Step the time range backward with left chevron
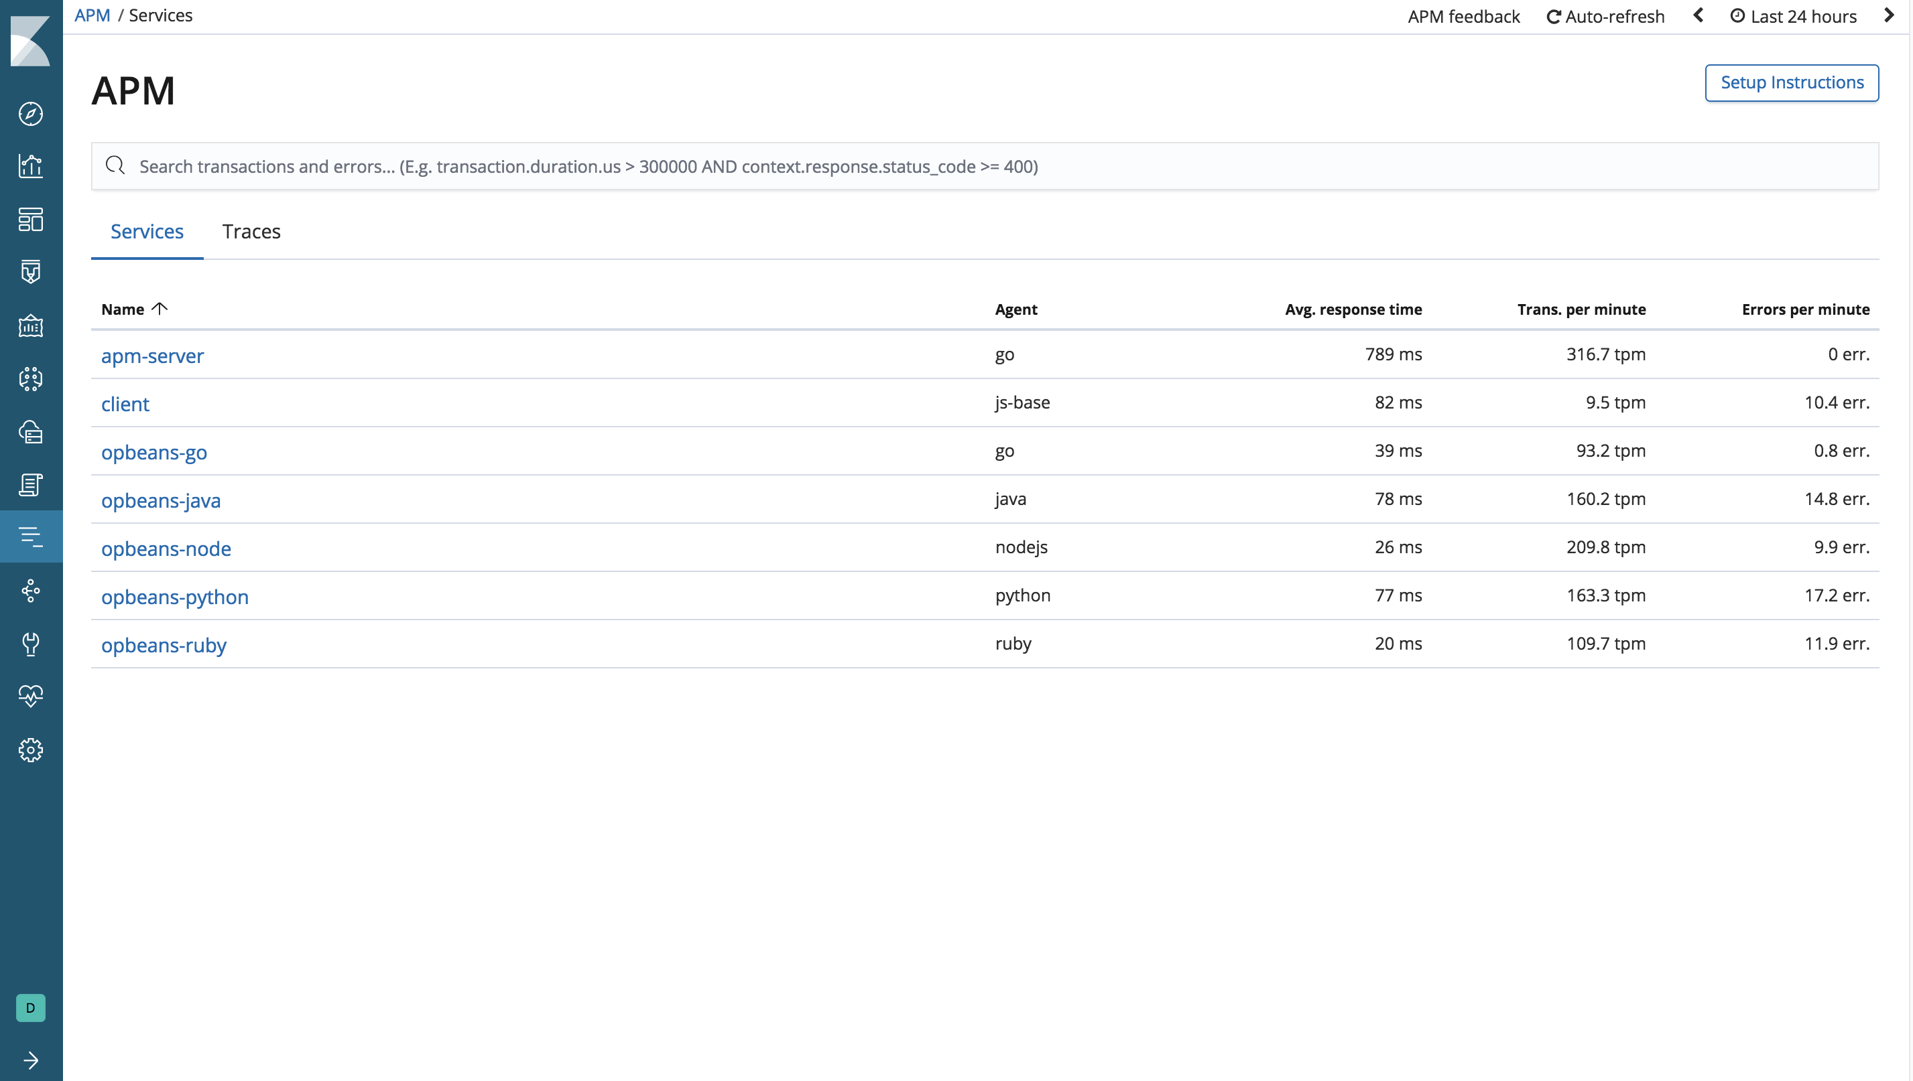The image size is (1913, 1081). [1699, 15]
